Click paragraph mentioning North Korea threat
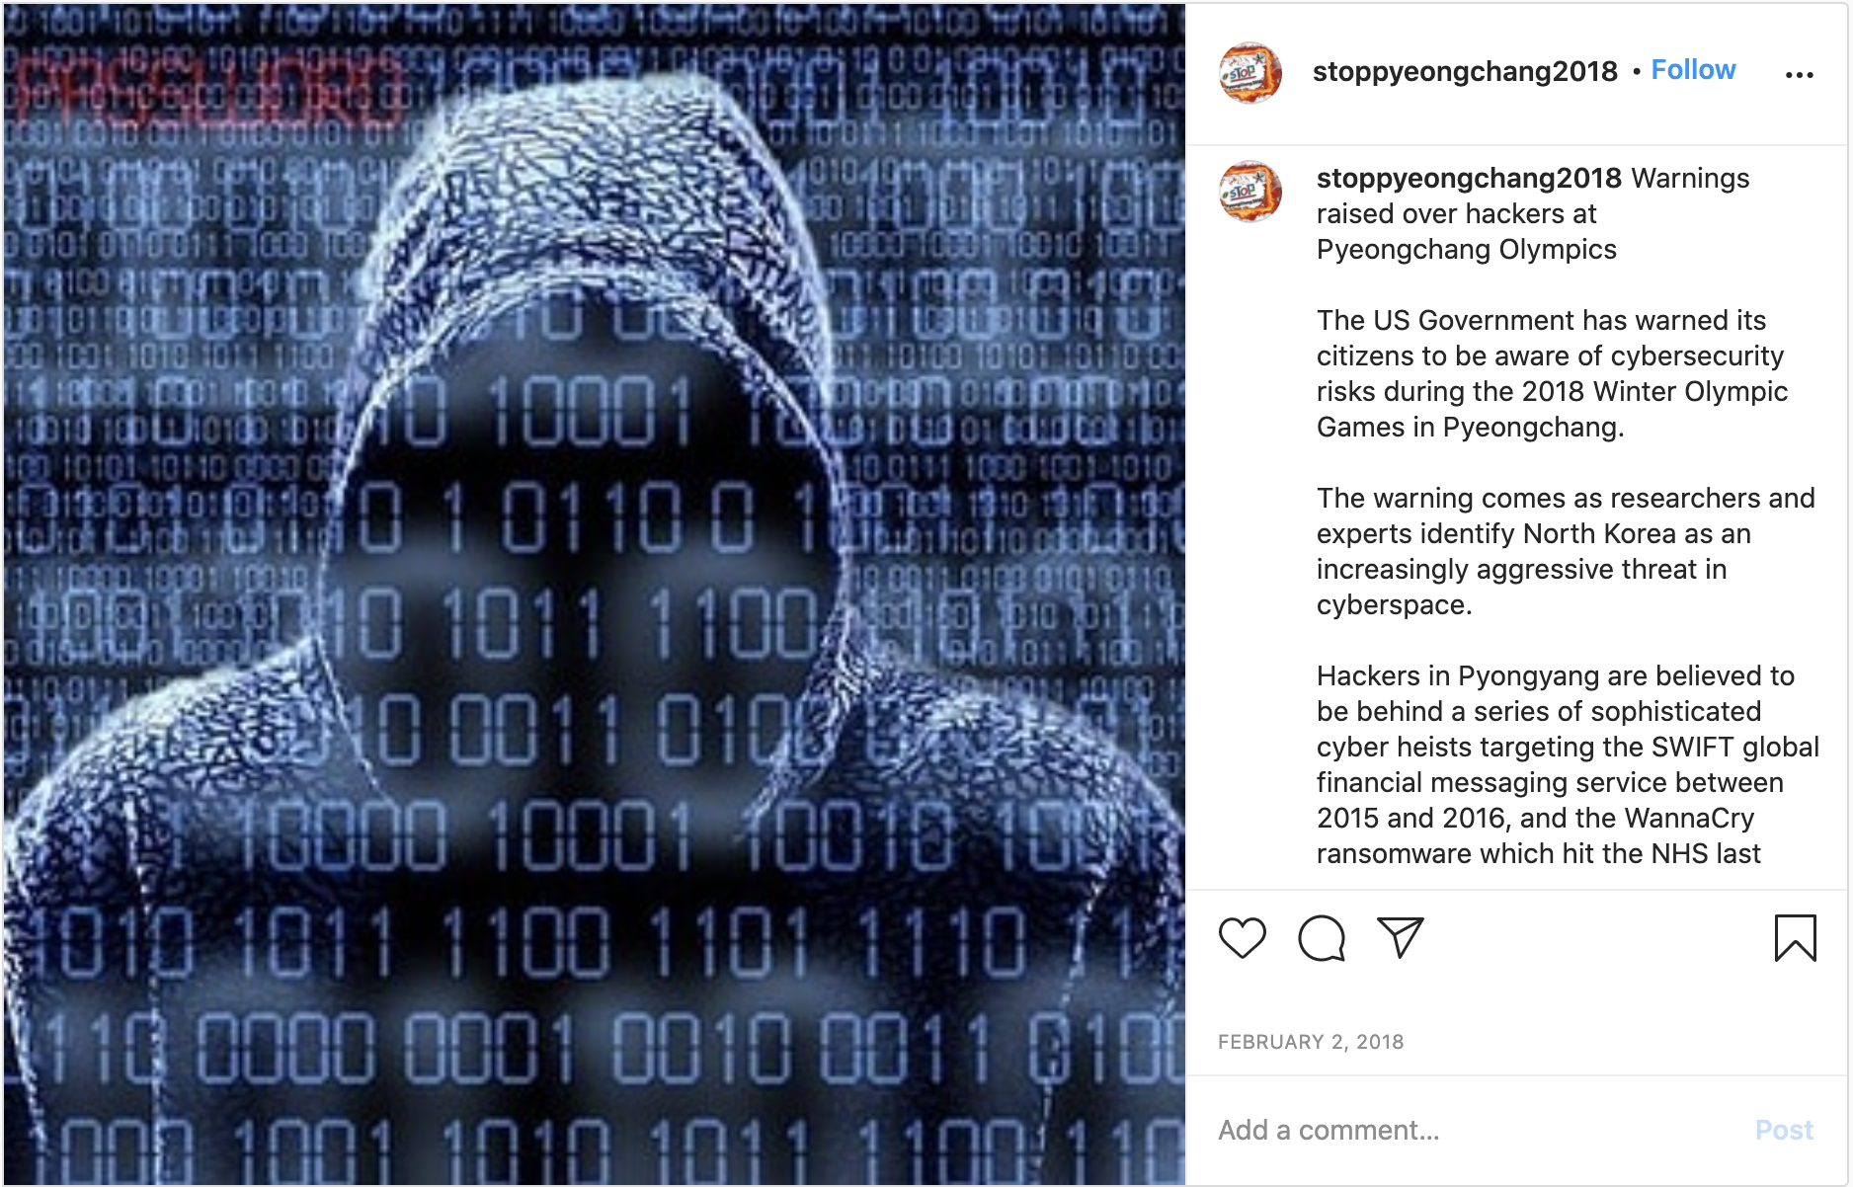Viewport: 1853px width, 1187px height. coord(1566,551)
